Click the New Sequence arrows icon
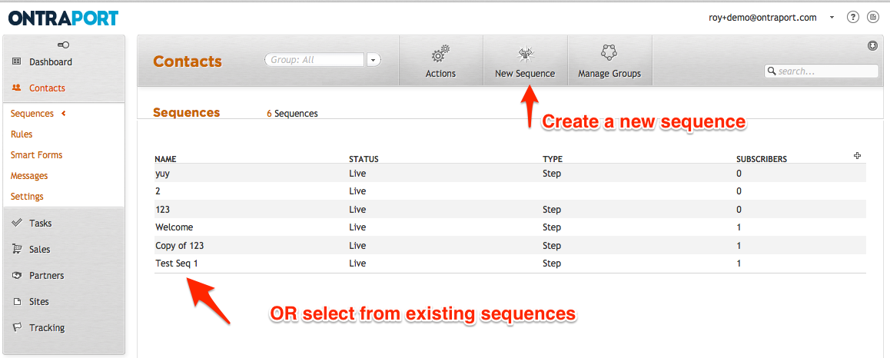 pos(525,54)
